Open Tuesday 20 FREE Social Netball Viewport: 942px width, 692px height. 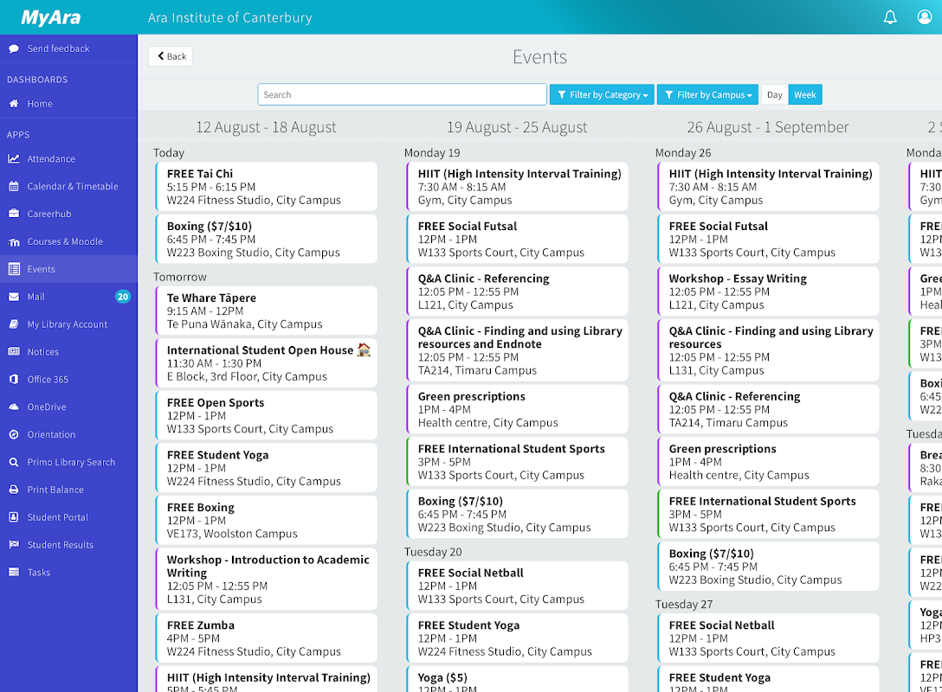click(517, 586)
